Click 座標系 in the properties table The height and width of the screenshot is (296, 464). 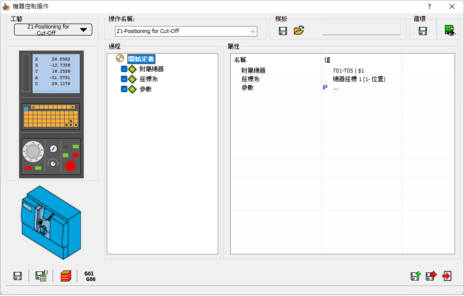[250, 79]
